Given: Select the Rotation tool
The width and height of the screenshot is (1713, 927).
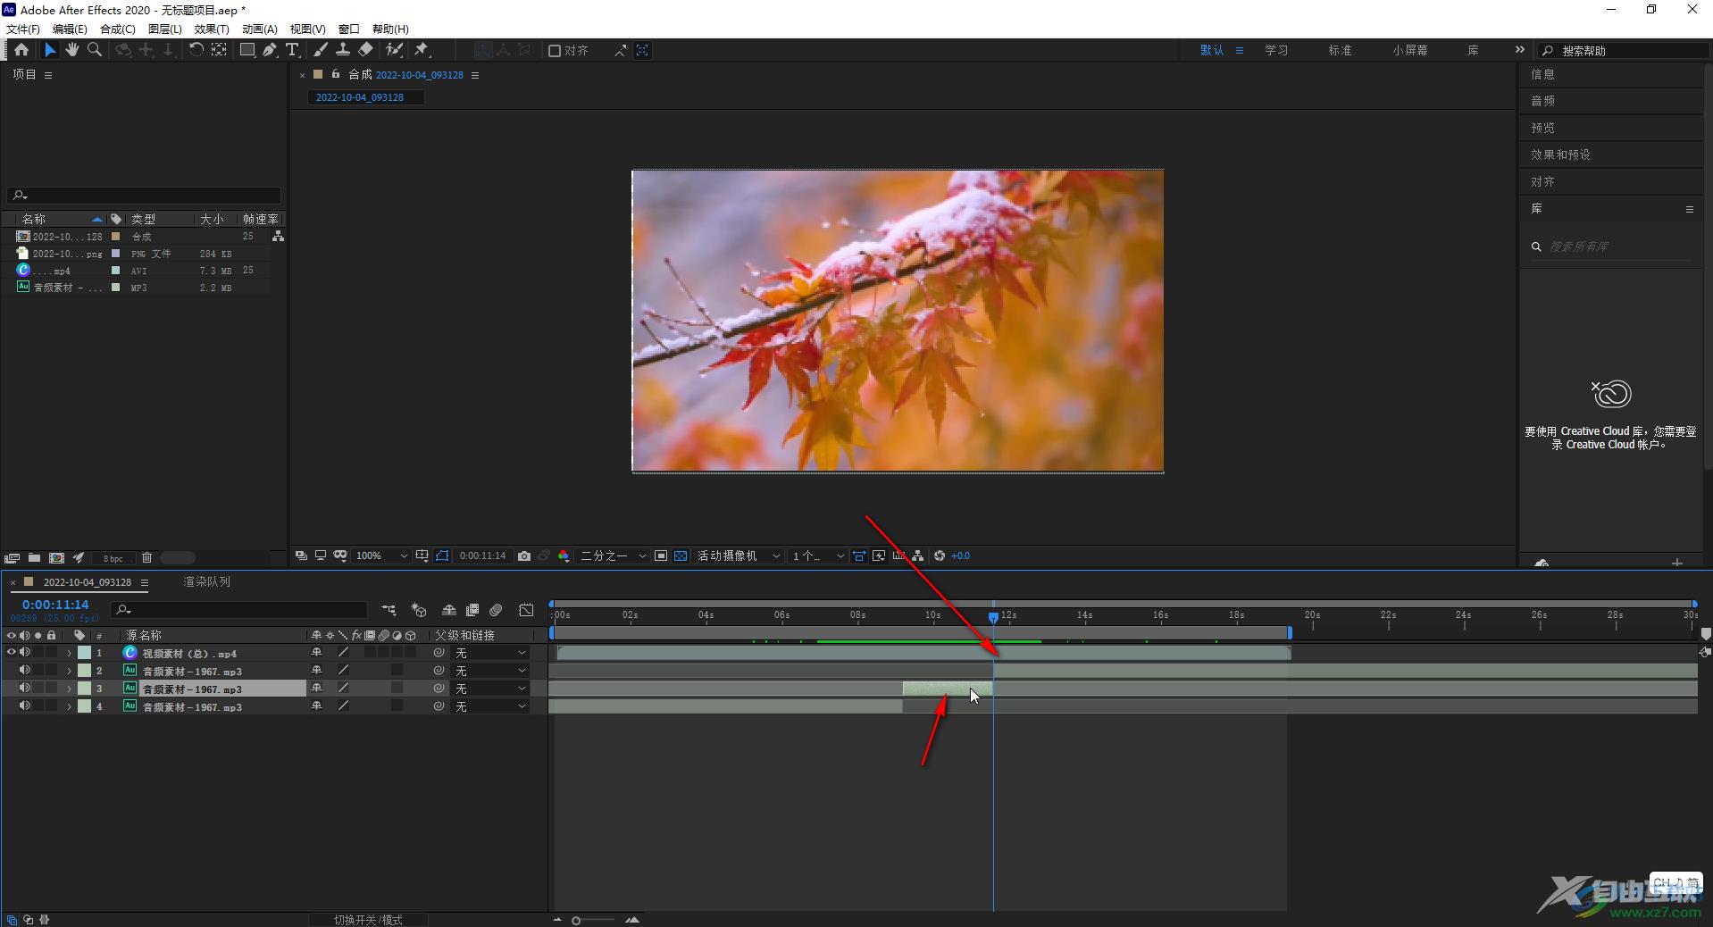Looking at the screenshot, I should [196, 50].
